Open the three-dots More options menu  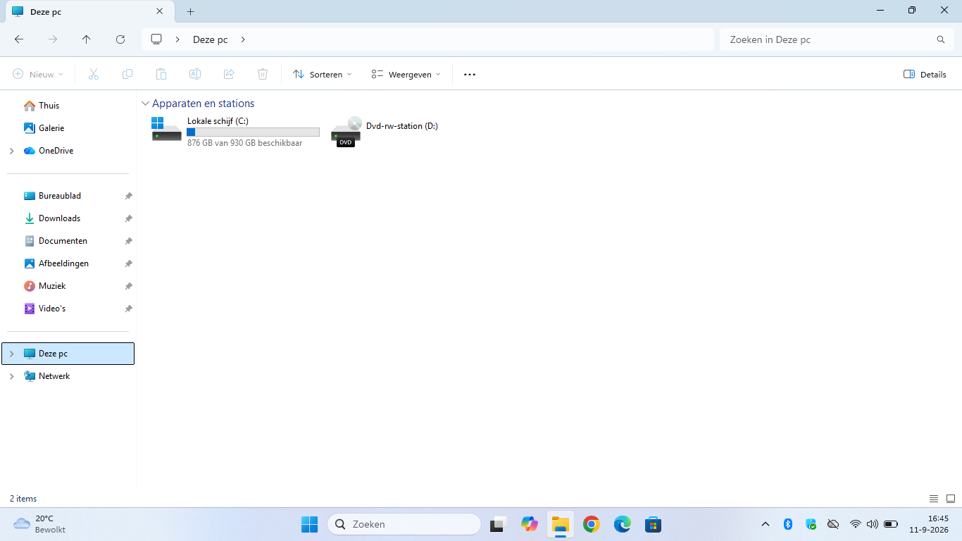[x=470, y=74]
